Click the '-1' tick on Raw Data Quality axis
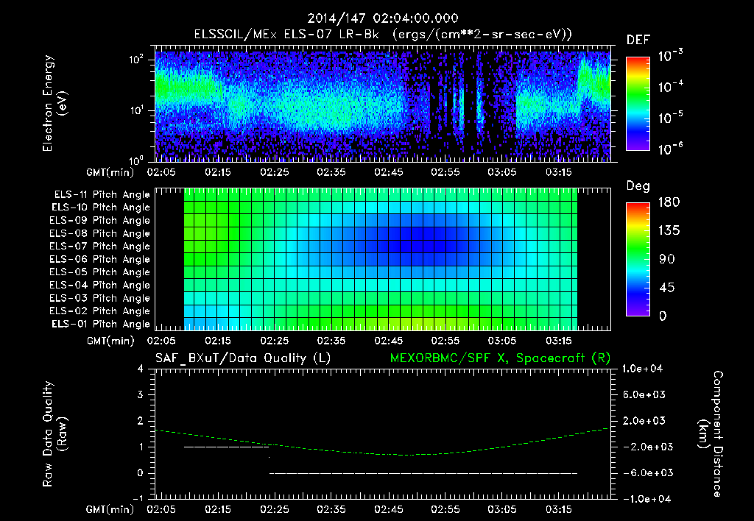This screenshot has height=521, width=754. pyautogui.click(x=138, y=498)
